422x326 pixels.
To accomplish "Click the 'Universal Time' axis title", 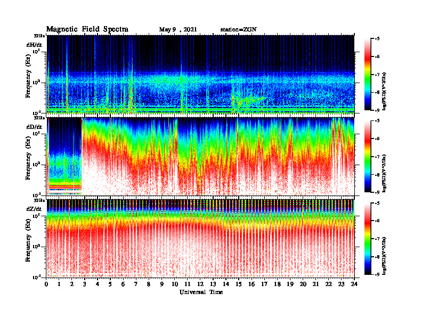I will pyautogui.click(x=201, y=292).
